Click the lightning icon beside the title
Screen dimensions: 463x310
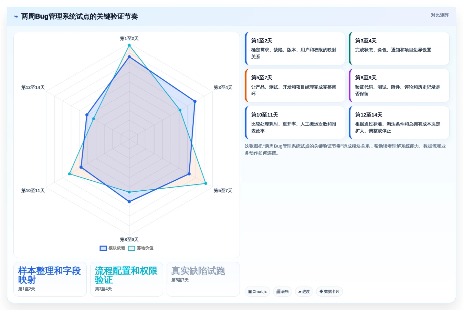pos(16,17)
